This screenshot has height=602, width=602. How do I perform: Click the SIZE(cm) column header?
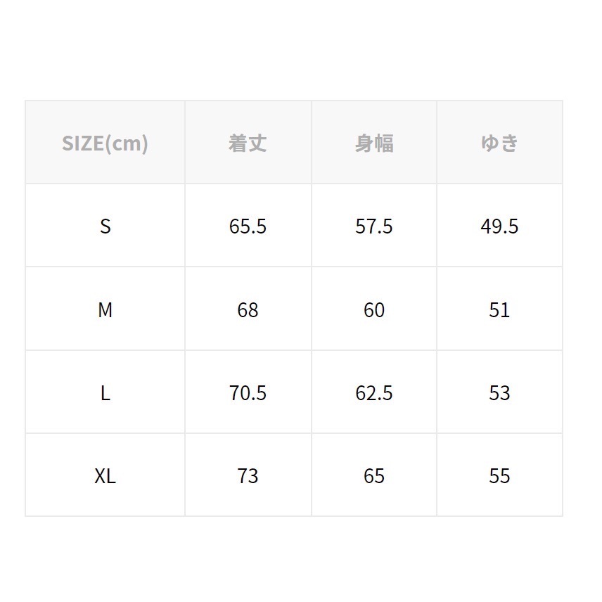click(105, 143)
